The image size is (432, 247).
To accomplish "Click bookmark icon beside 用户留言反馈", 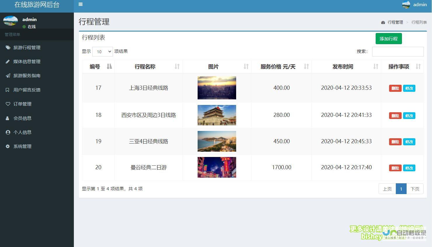I will [x=8, y=90].
